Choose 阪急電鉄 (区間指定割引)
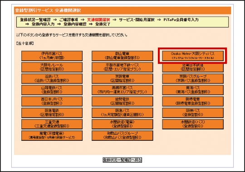 coord(52,113)
